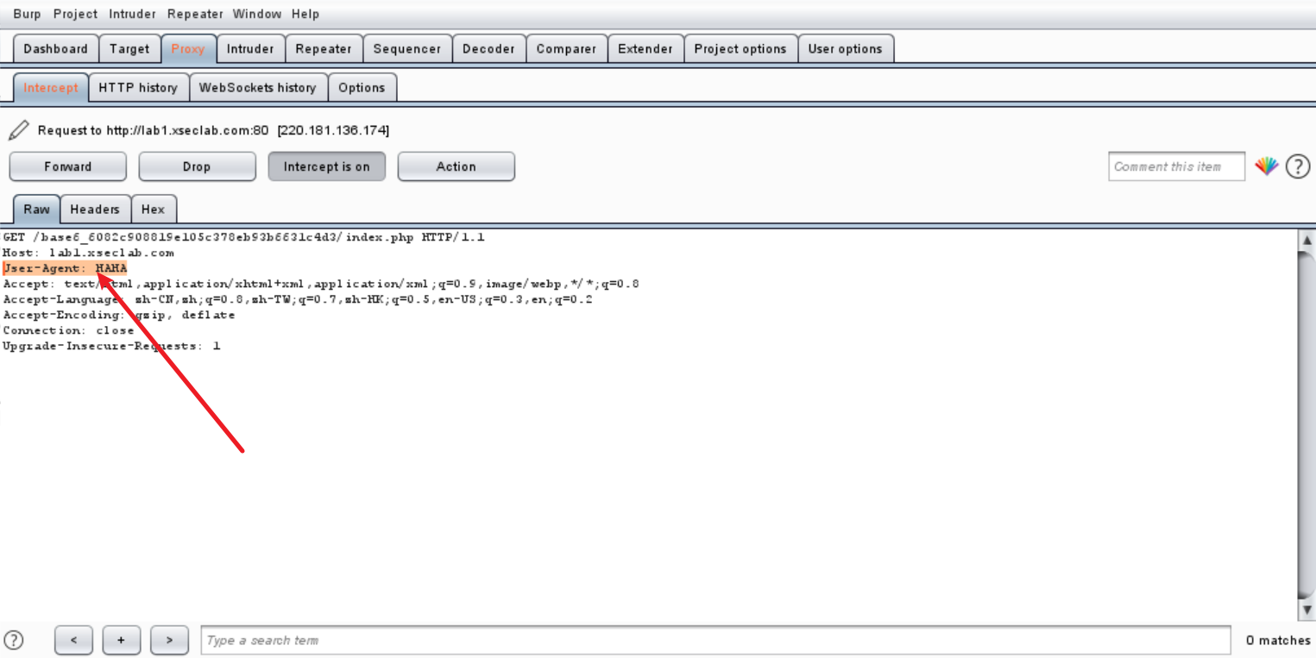Click the Drop button

[x=197, y=166]
